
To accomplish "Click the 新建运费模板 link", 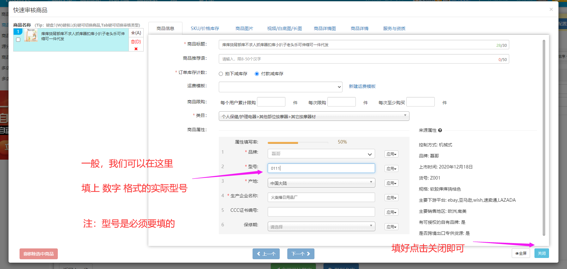I will [x=362, y=86].
